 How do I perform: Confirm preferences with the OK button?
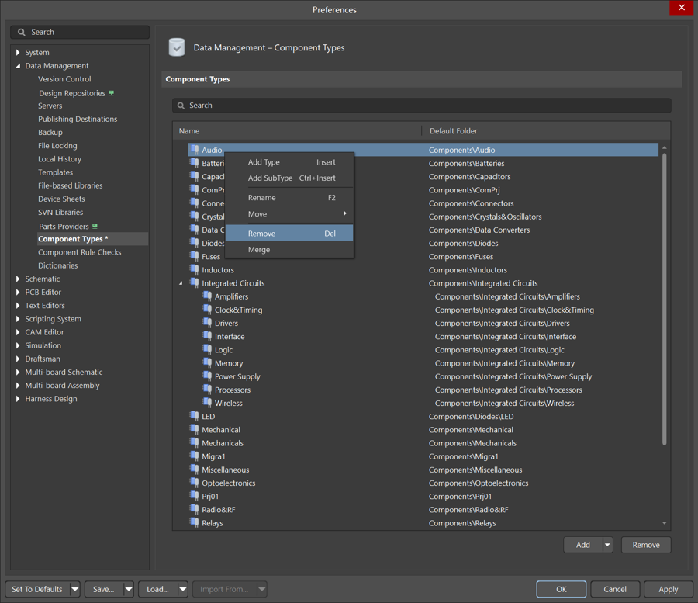point(562,589)
